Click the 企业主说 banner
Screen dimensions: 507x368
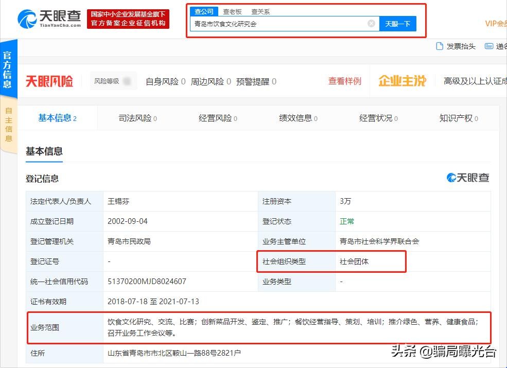click(x=402, y=81)
